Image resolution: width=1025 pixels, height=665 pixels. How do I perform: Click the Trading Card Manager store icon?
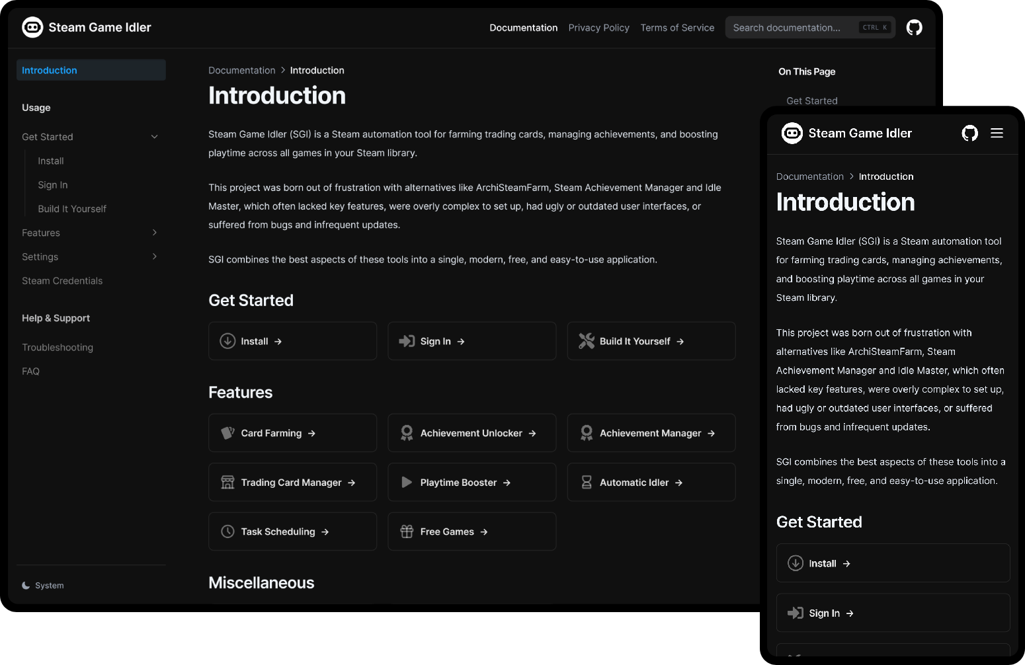227,483
